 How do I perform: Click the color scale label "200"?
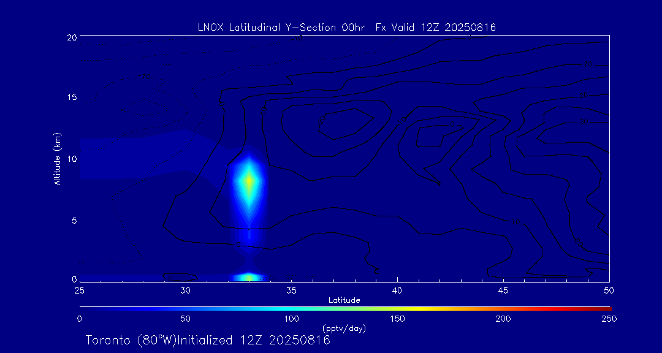[x=503, y=319]
